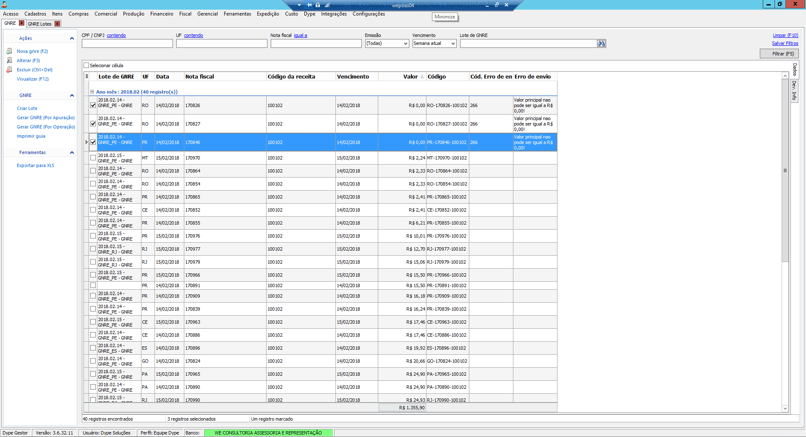Click the Salvar Filtros link
This screenshot has width=806, height=437.
(785, 43)
